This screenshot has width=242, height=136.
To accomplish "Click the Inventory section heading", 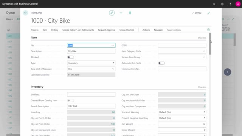I will click(x=37, y=87).
